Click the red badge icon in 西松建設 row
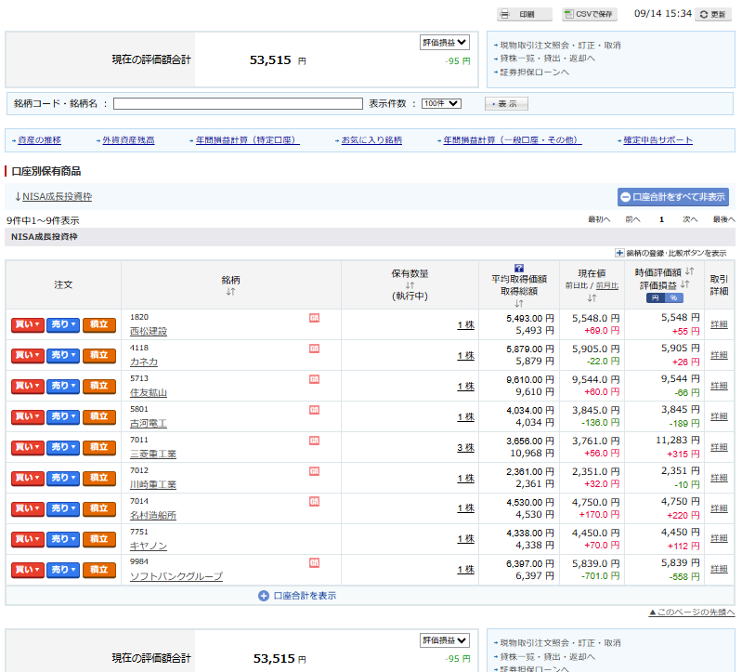This screenshot has height=672, width=742. pyautogui.click(x=314, y=318)
